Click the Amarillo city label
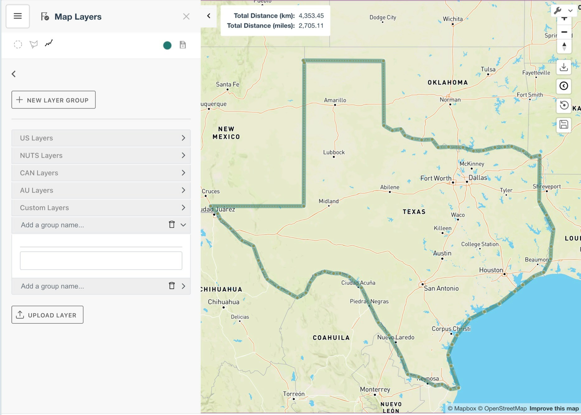Screen dimensions: 581x415 click(335, 100)
